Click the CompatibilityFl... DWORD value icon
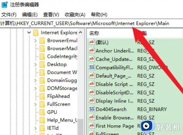 point(92,67)
